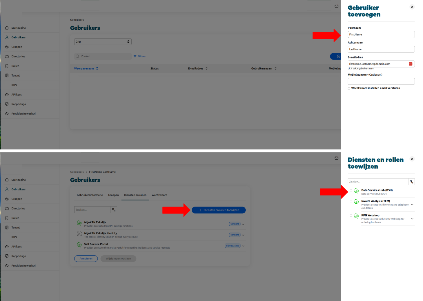Focus the Zoeken field in the Diensten en rollen toewijzen panel

378,182
